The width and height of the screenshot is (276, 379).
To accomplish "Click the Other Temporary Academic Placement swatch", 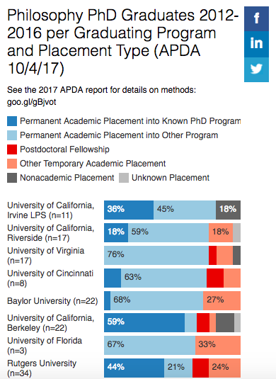I will (12, 164).
